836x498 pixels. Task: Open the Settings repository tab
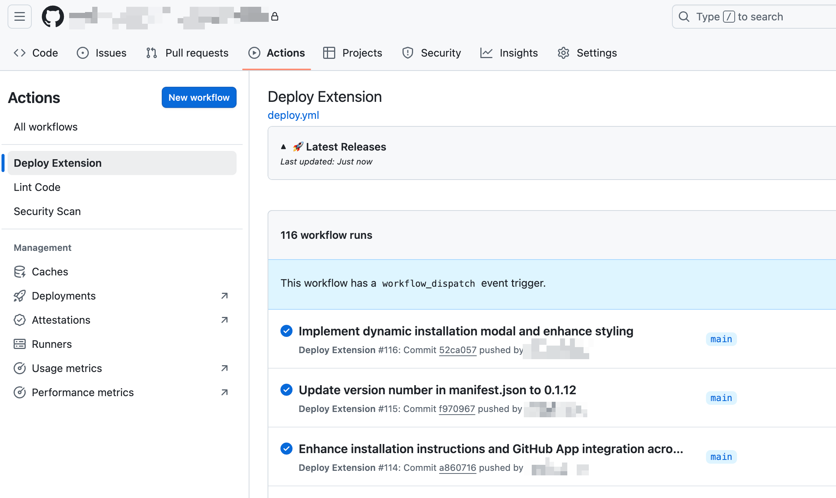[587, 53]
